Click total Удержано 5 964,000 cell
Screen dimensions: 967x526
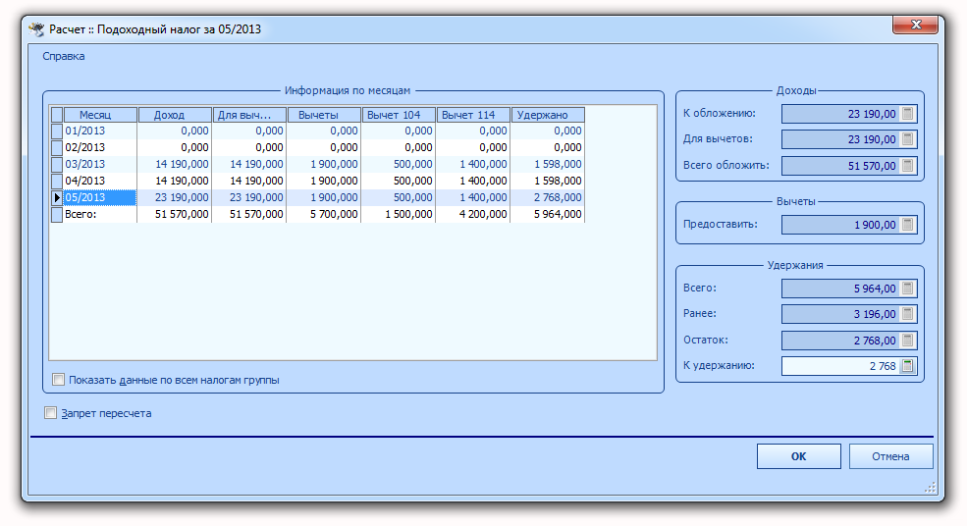[x=548, y=214]
